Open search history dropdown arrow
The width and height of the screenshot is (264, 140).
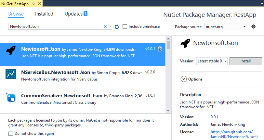[110, 27]
